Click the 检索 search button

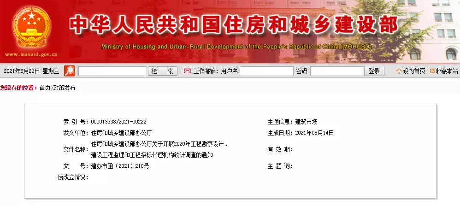[163, 71]
